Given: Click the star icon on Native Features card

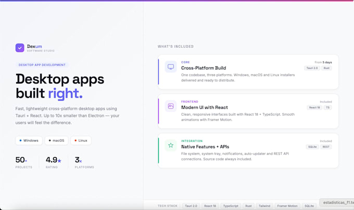Looking at the screenshot, I should point(171,146).
